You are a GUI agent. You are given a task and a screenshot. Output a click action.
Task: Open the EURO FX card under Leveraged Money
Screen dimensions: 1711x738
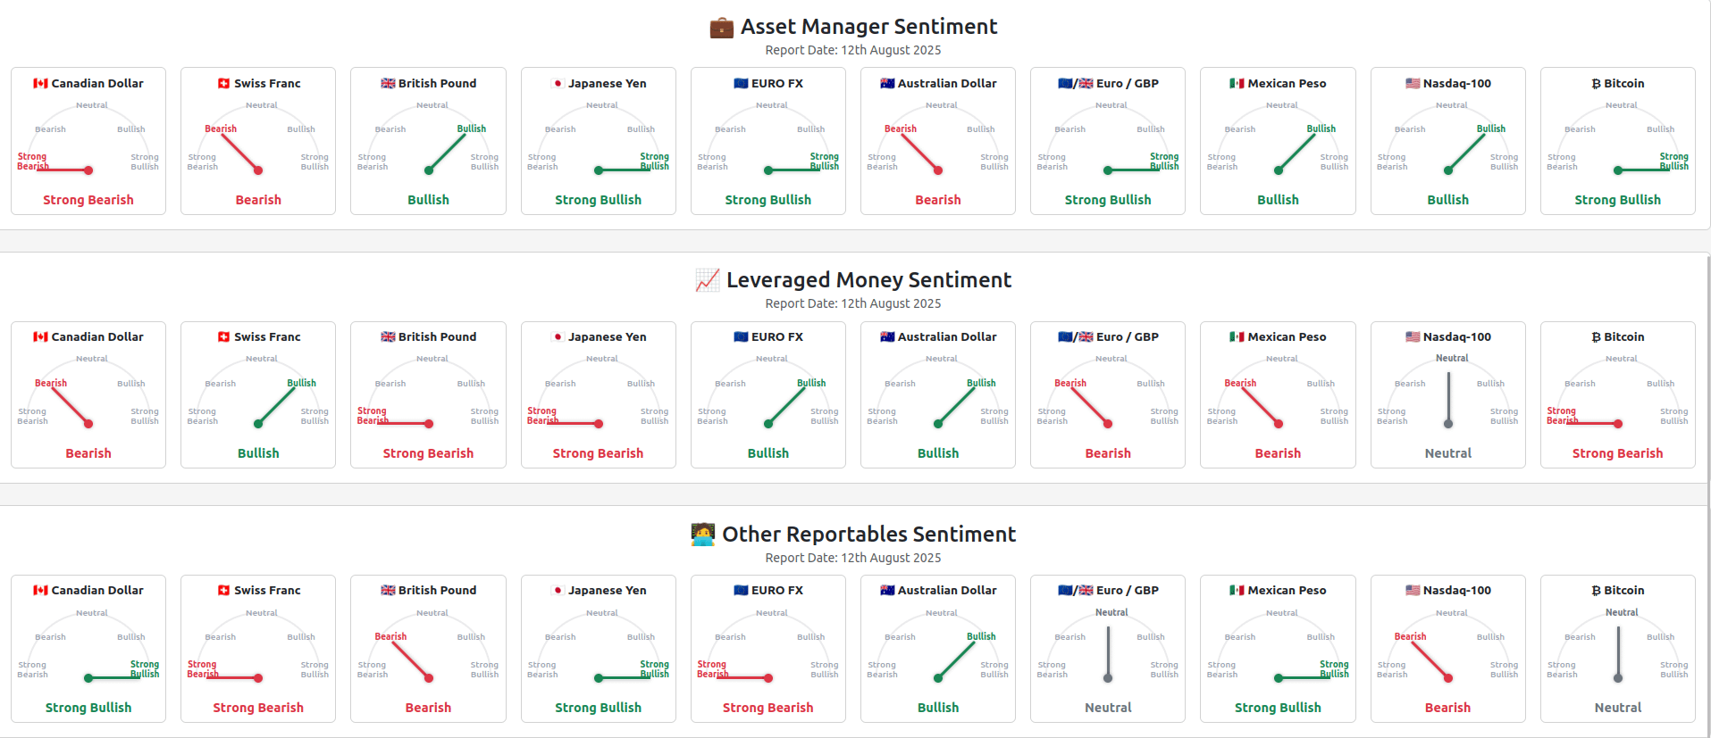768,394
